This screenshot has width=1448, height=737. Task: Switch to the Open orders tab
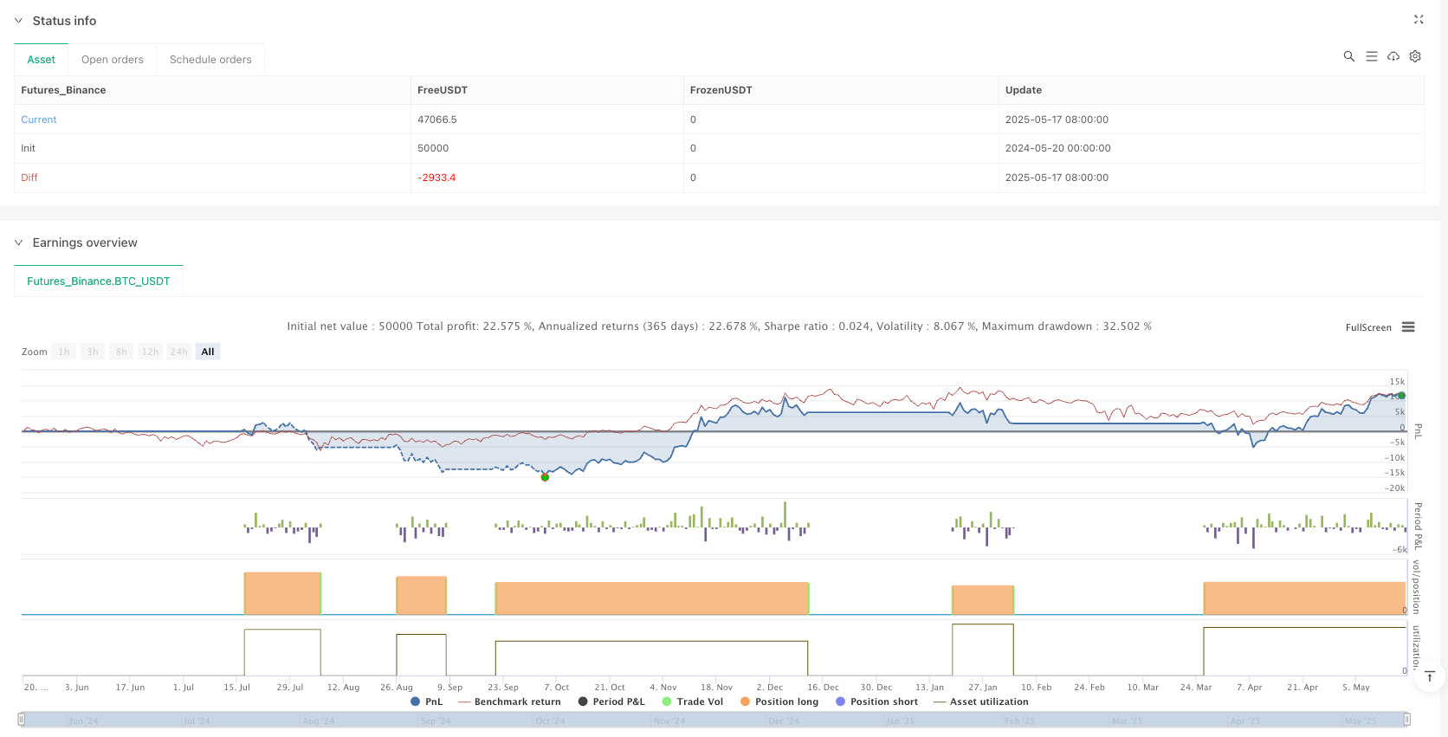[113, 60]
